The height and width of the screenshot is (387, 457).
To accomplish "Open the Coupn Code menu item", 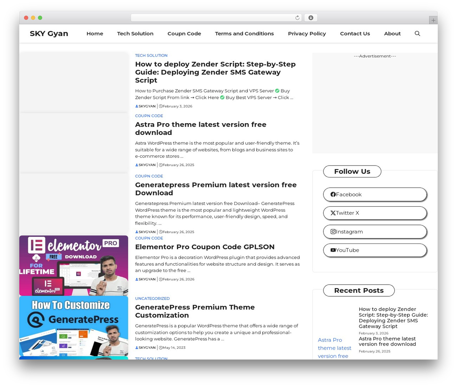I will pyautogui.click(x=184, y=34).
